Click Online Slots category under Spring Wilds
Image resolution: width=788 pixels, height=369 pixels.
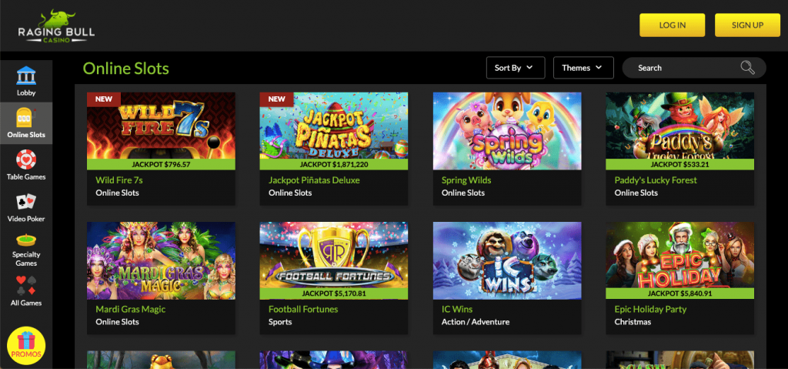(462, 193)
